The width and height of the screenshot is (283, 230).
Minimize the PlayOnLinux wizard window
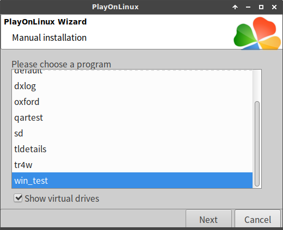248,7
